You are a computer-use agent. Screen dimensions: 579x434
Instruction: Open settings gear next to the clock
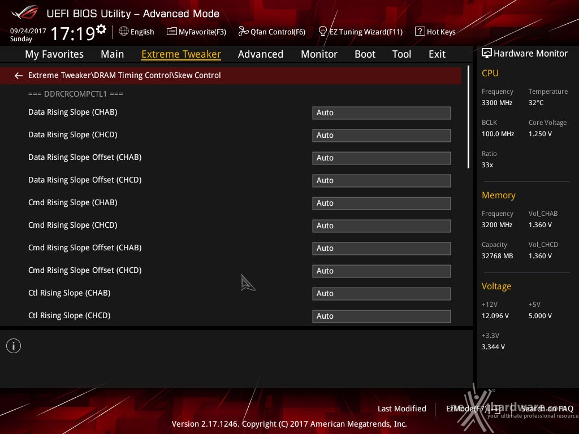click(x=101, y=29)
